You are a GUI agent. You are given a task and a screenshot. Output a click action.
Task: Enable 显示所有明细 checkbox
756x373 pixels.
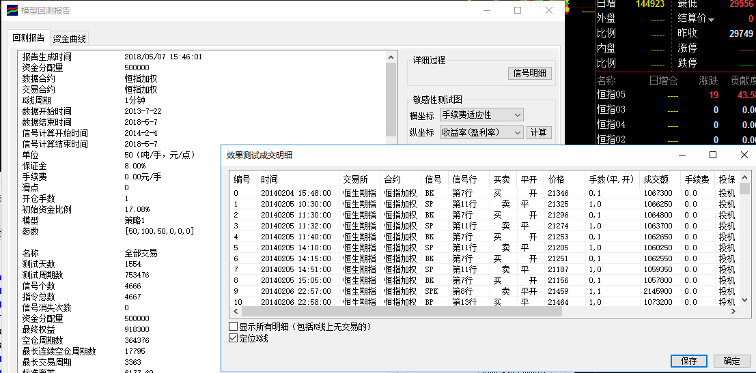pos(234,327)
